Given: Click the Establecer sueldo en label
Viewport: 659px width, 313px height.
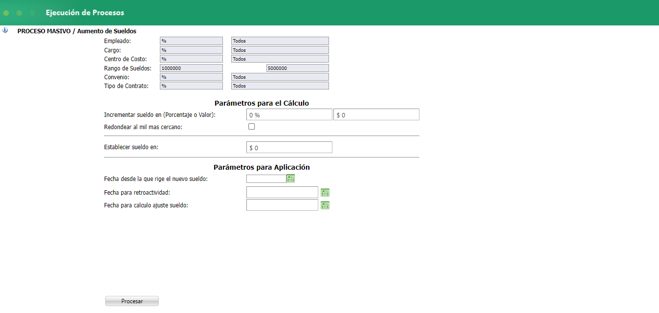Looking at the screenshot, I should tap(132, 147).
